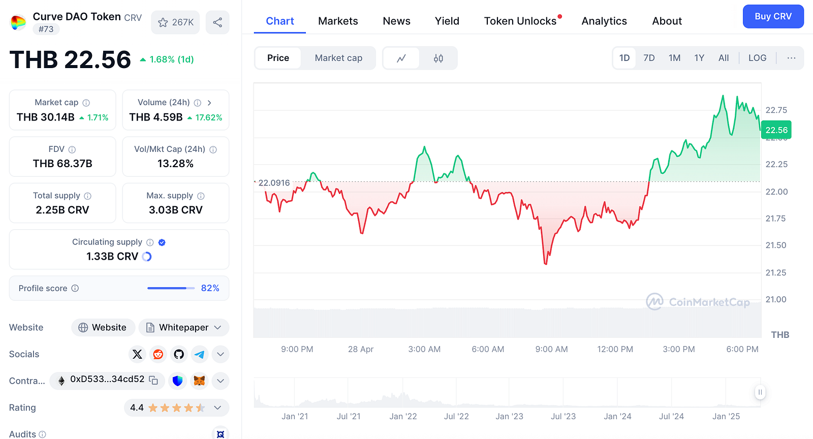Switch chart to candlestick view
Image resolution: width=813 pixels, height=439 pixels.
point(439,58)
